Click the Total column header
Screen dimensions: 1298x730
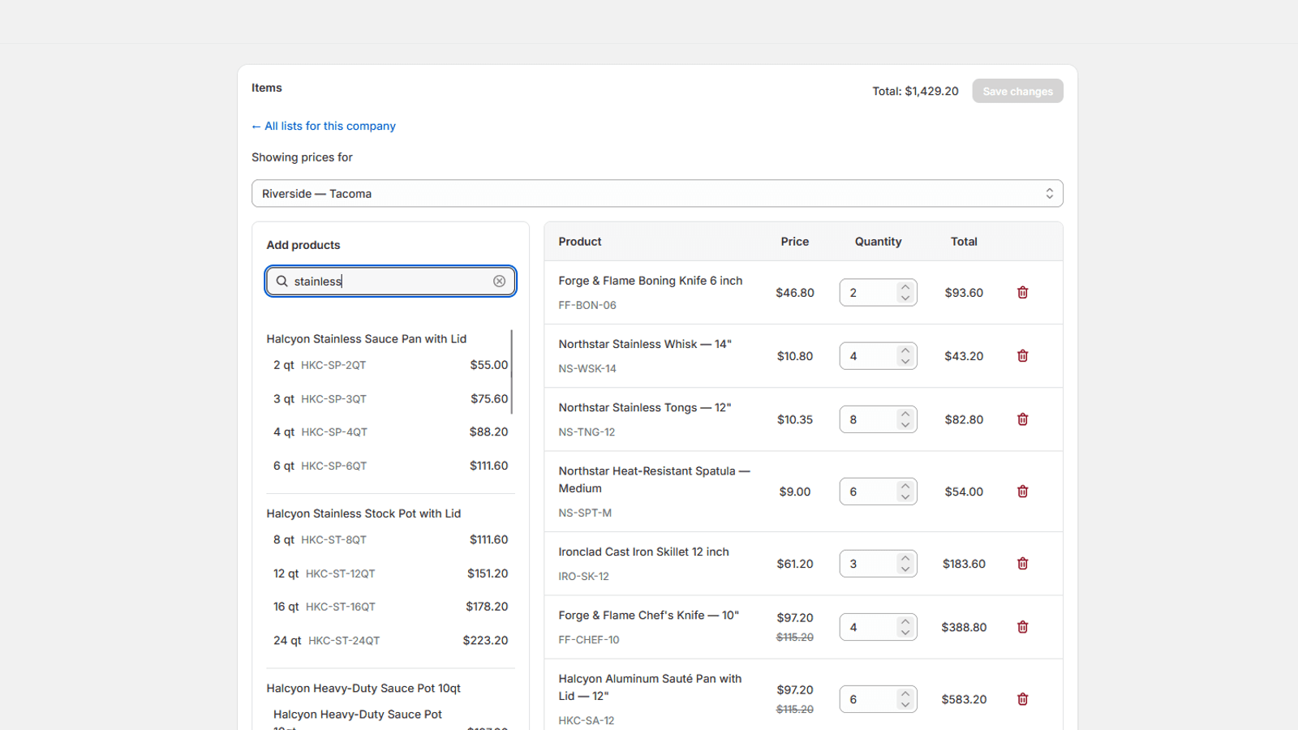pyautogui.click(x=964, y=242)
